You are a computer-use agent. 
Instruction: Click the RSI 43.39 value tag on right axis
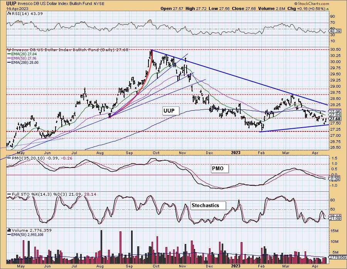coord(335,31)
